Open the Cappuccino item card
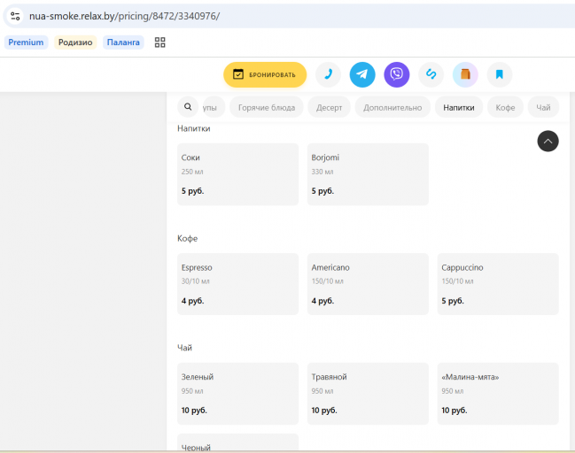This screenshot has height=453, width=575. click(x=498, y=284)
